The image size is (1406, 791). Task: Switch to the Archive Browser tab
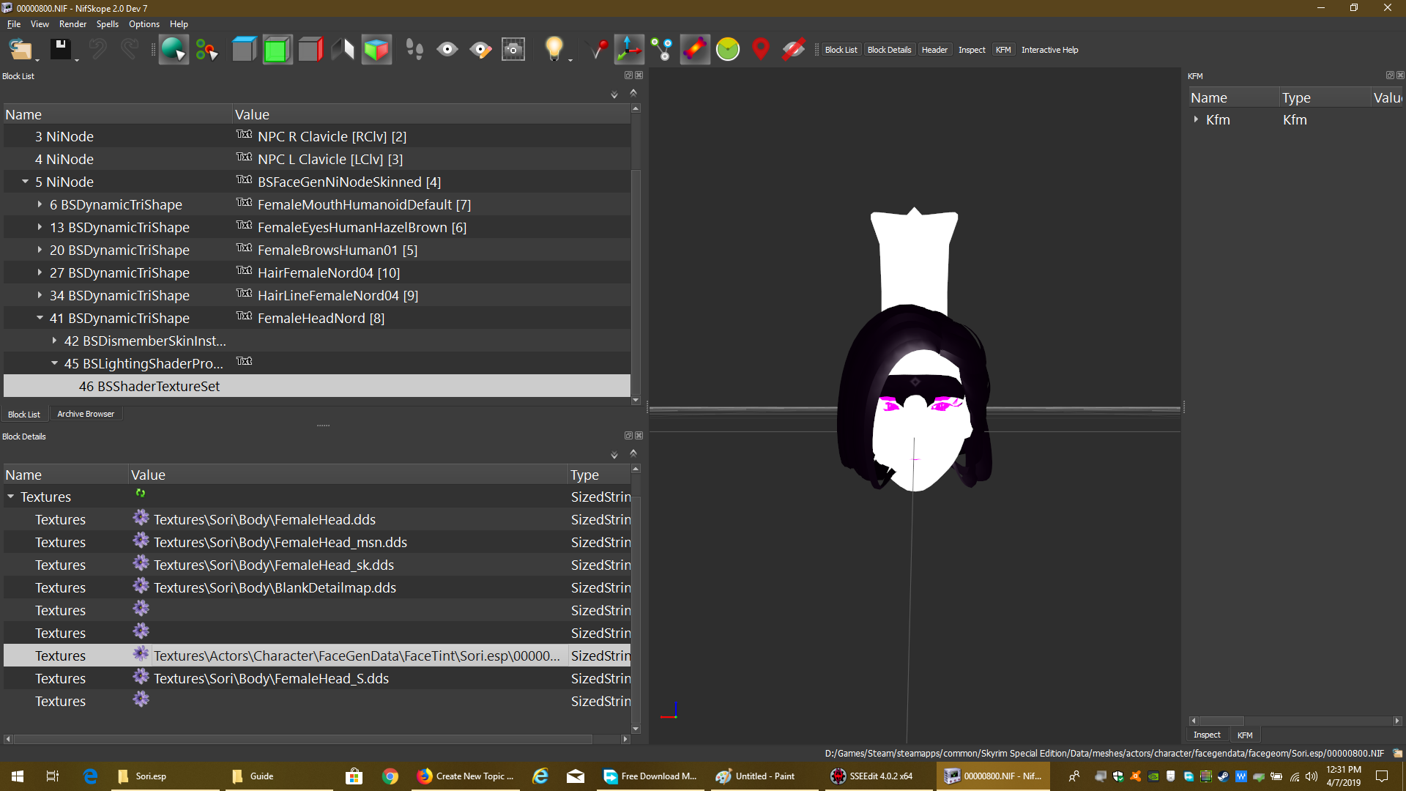tap(86, 414)
